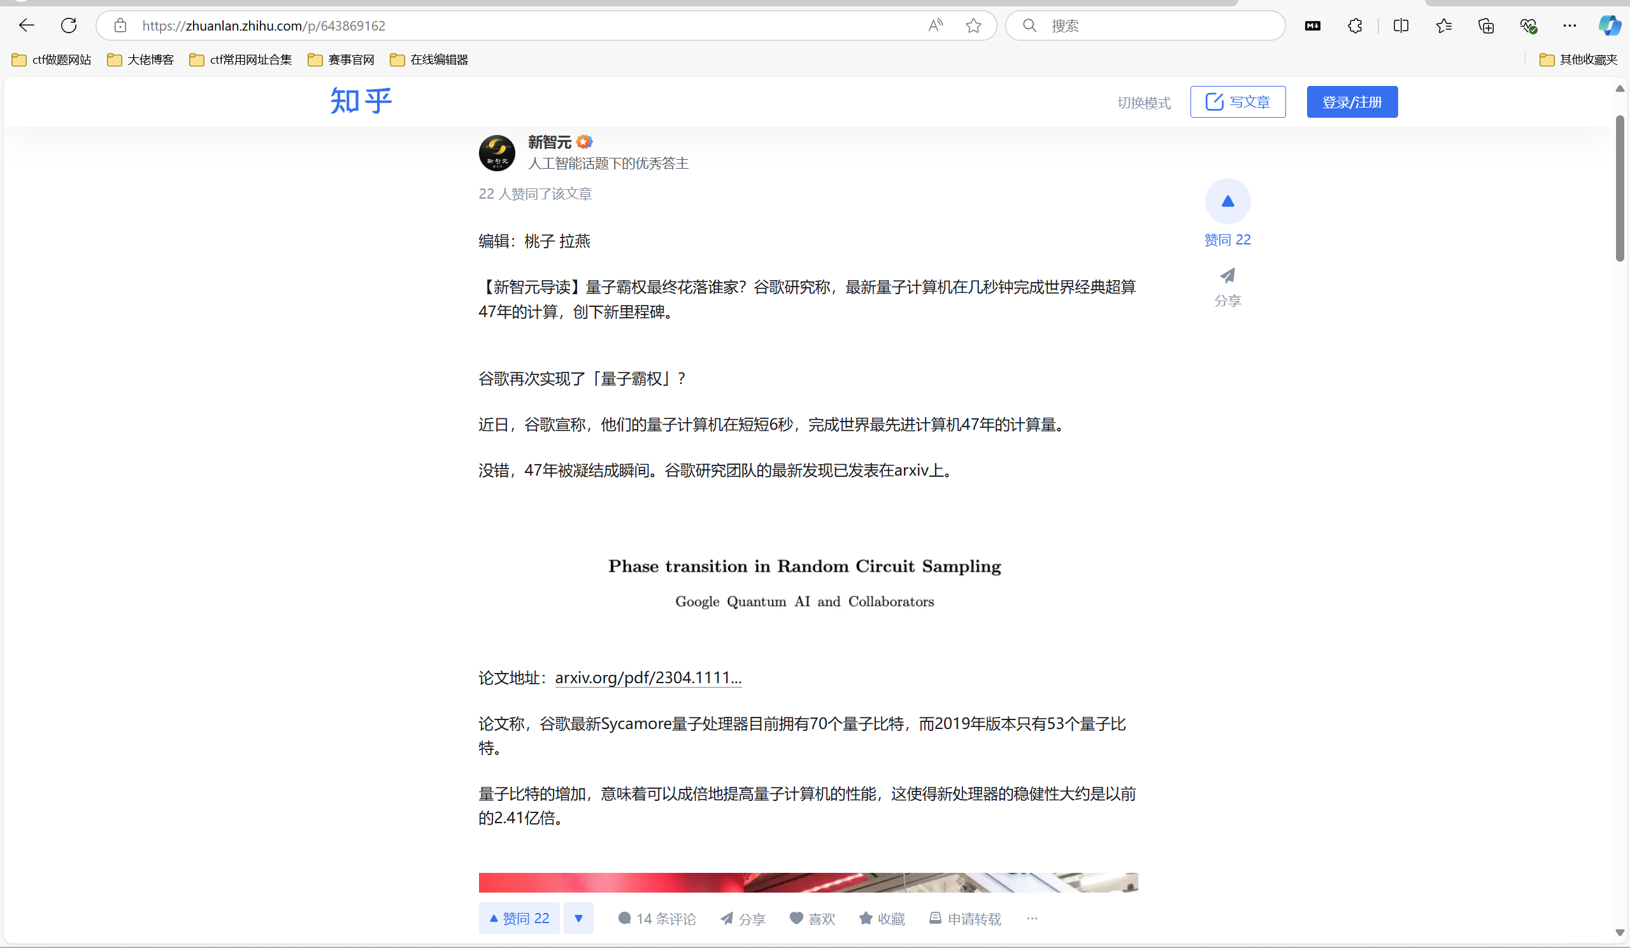1630x948 pixels.
Task: Click the 赞同 22 sidebar label
Action: [1227, 239]
